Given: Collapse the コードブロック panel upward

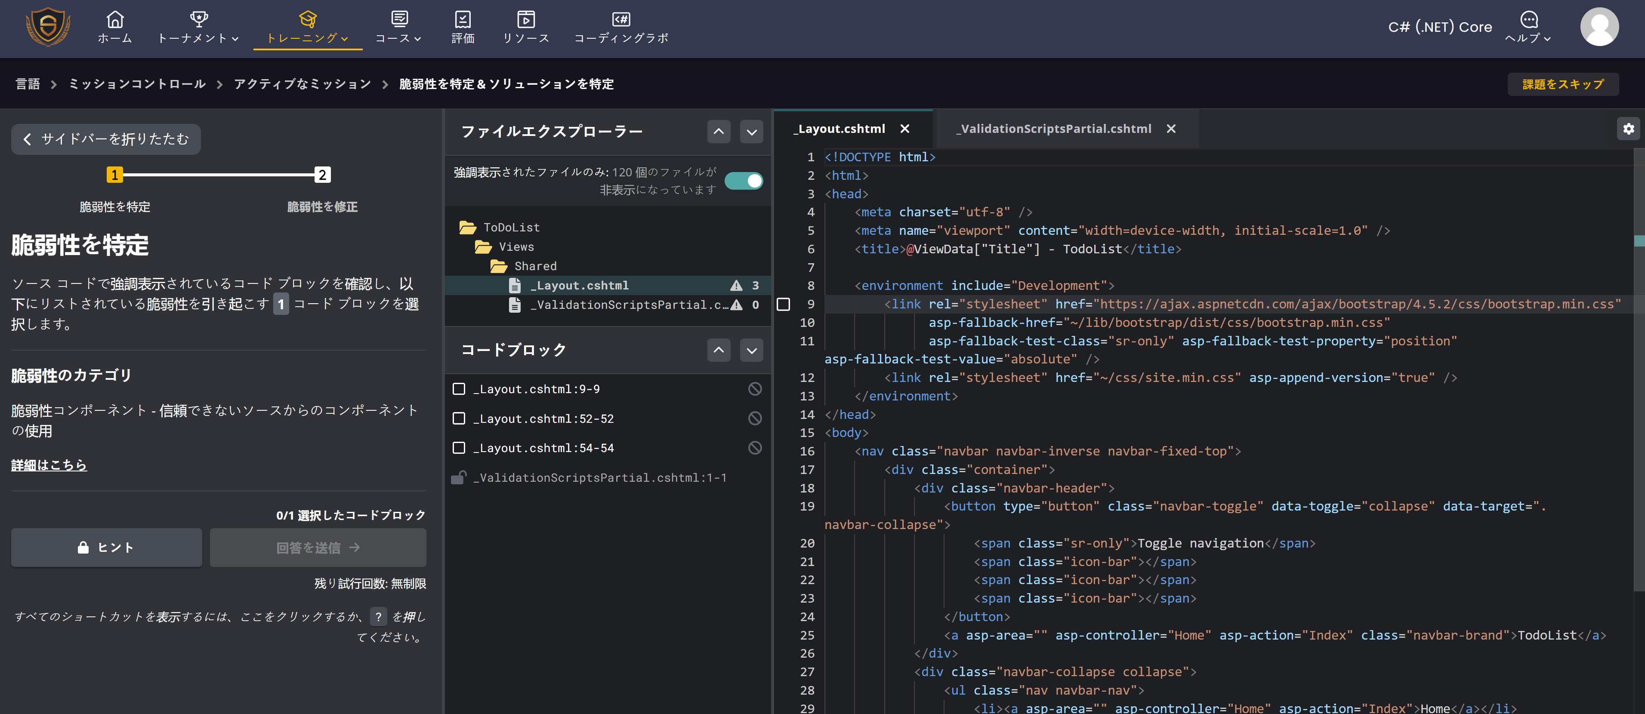Looking at the screenshot, I should coord(719,350).
